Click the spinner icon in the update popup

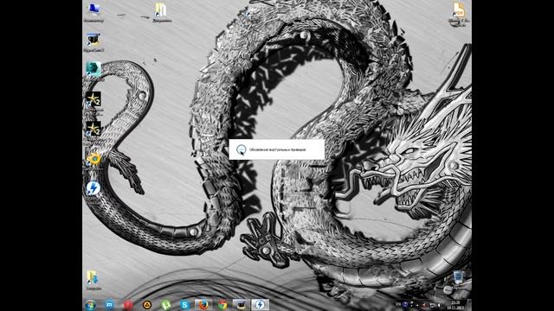pyautogui.click(x=242, y=149)
